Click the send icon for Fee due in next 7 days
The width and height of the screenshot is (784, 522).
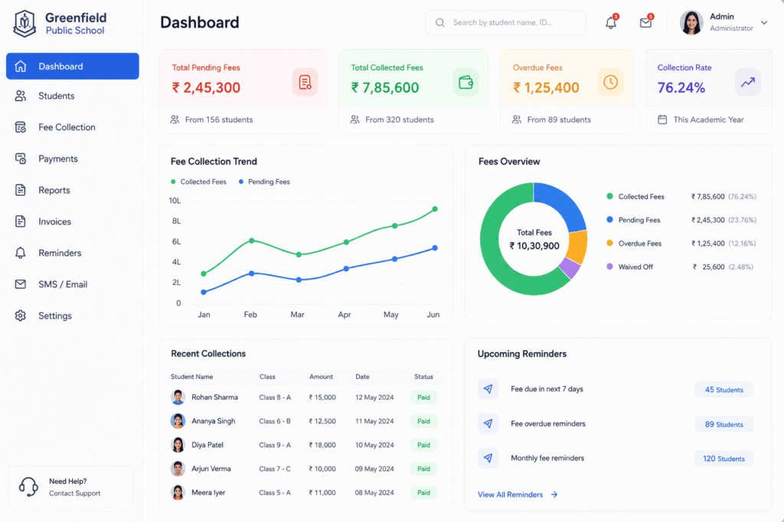click(x=488, y=389)
